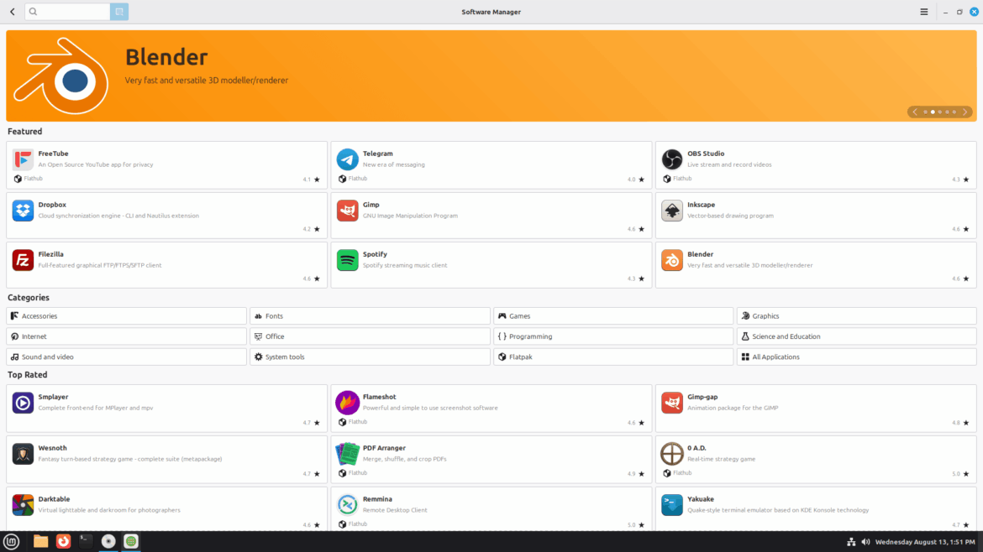Advance the banner with the next arrow
Viewport: 983px width, 552px height.
point(965,111)
